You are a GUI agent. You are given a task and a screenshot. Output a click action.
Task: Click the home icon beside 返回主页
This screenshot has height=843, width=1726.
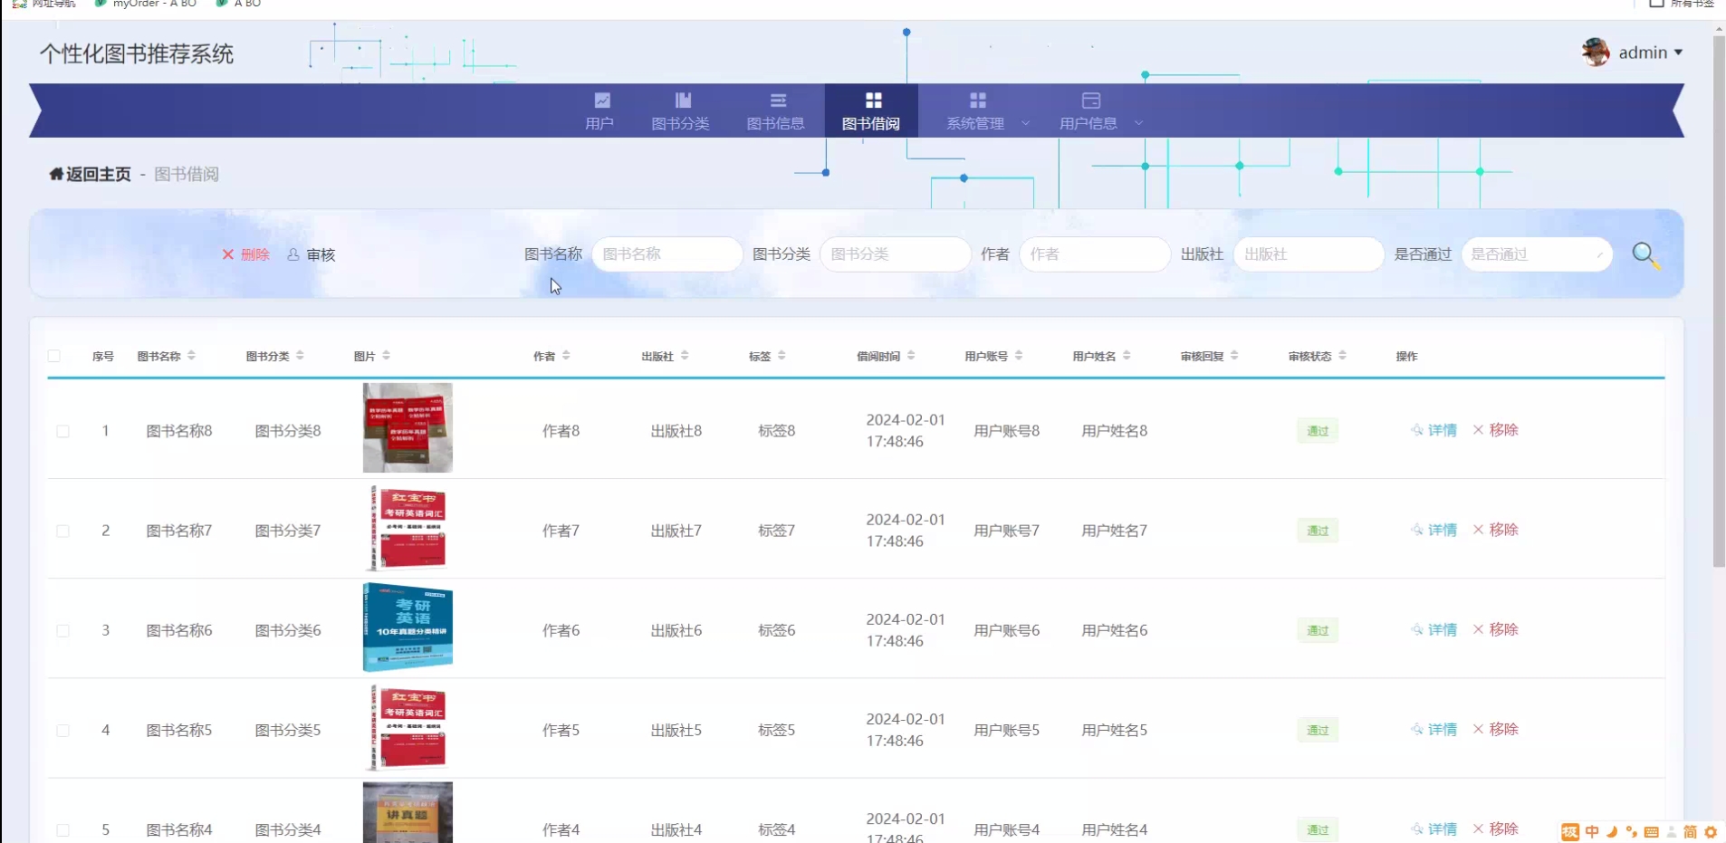56,174
